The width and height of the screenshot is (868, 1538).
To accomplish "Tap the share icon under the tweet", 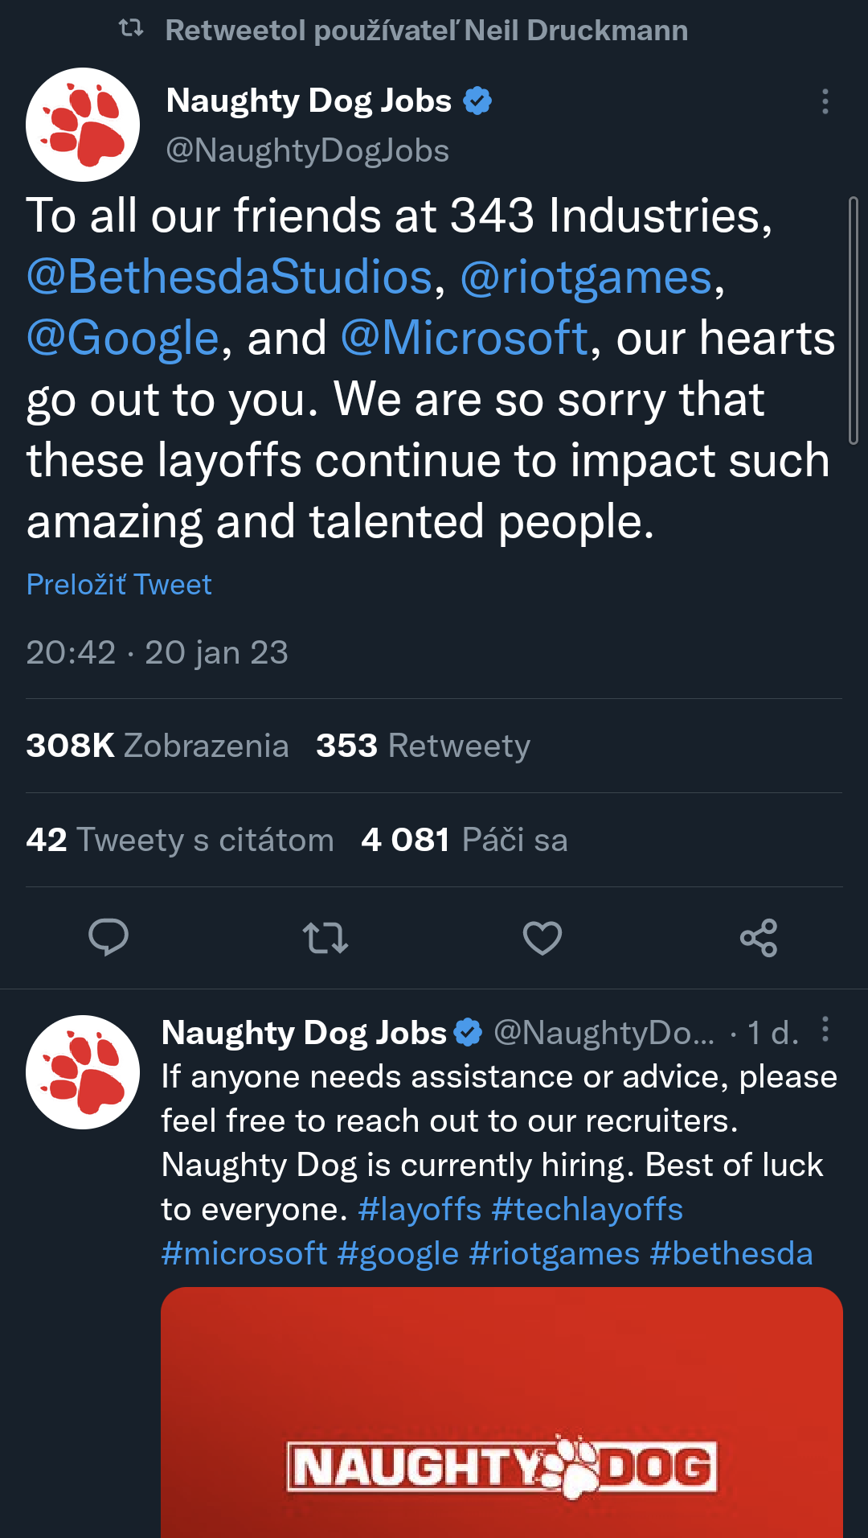I will click(x=759, y=938).
